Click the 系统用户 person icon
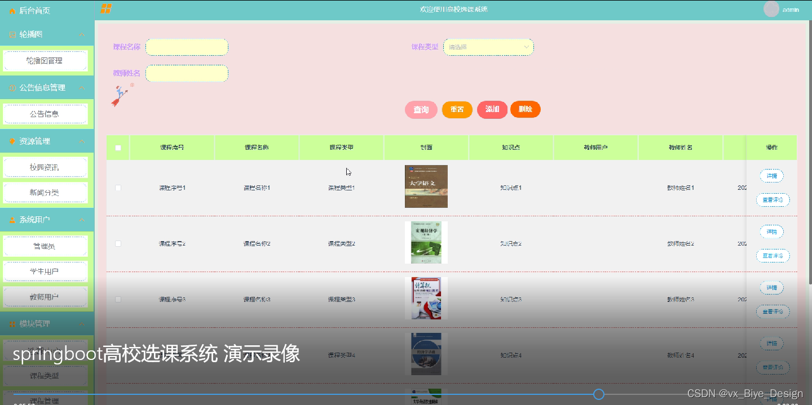Image resolution: width=812 pixels, height=405 pixels. pos(12,220)
